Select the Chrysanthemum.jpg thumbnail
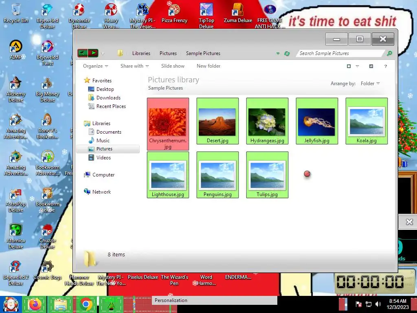 point(168,124)
